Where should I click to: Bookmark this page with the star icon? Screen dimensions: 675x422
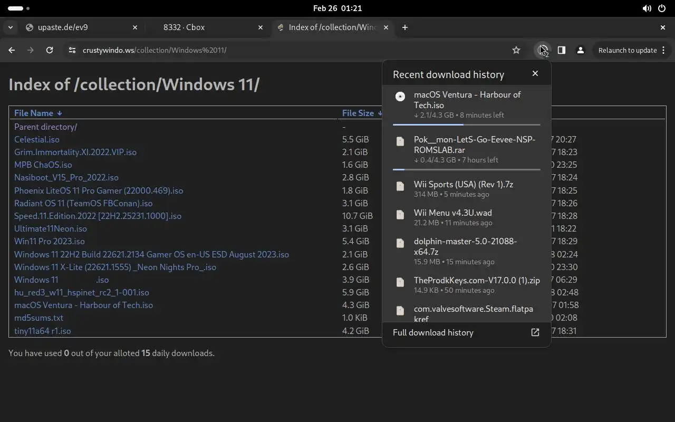click(x=516, y=50)
